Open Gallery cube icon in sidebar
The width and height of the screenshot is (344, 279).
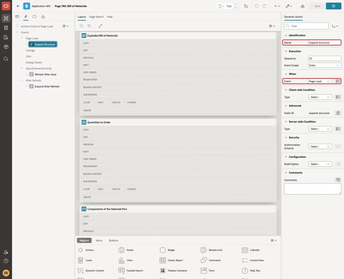click(6, 47)
